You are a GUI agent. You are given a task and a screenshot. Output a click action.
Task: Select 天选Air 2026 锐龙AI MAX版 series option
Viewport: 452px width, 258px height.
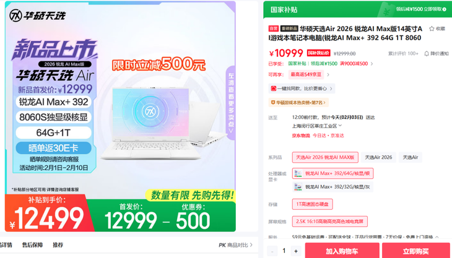(x=325, y=157)
